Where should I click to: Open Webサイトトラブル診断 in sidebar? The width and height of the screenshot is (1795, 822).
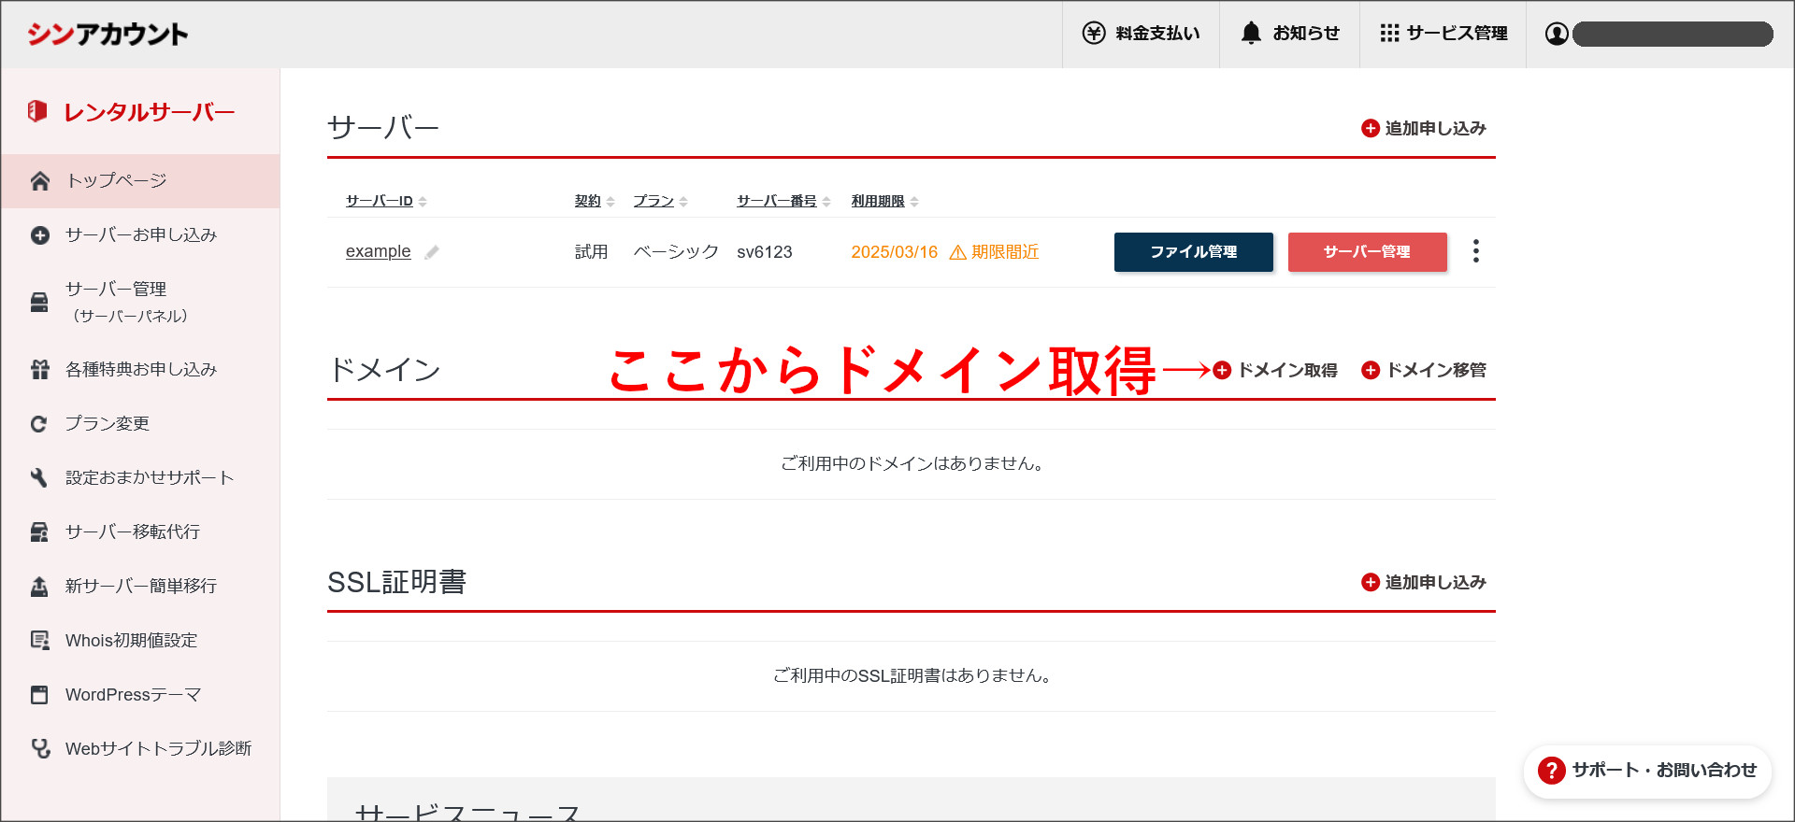[x=140, y=749]
